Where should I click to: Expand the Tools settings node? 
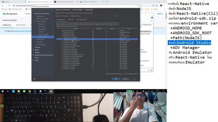click(33, 60)
